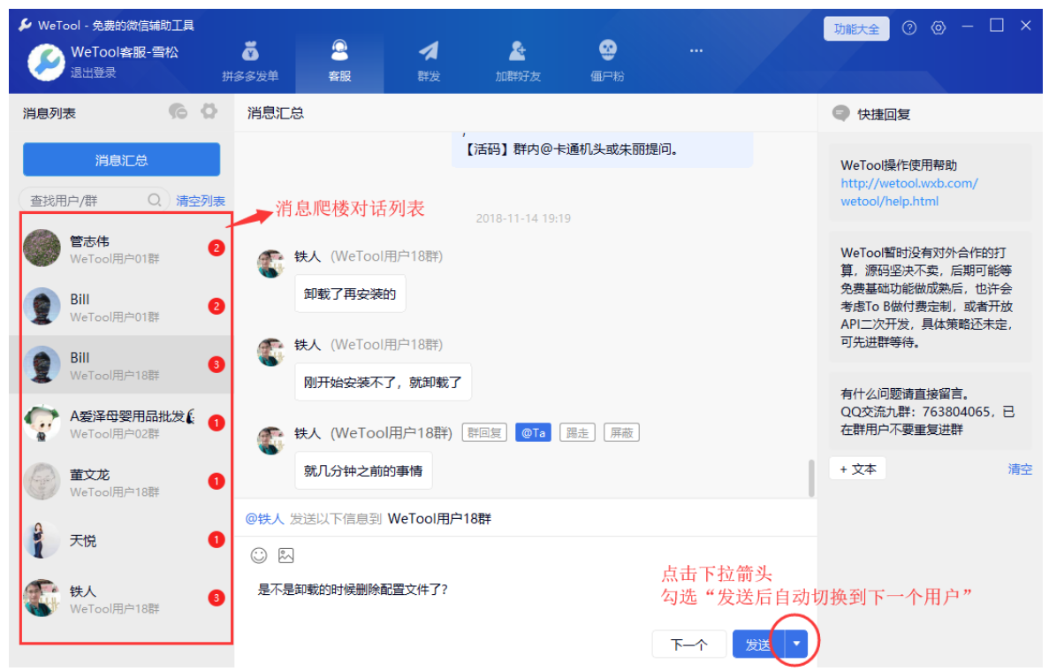Viewport: 1064px width, 671px height.
Task: Click 清空 in quick reply panel
Action: (x=1020, y=469)
